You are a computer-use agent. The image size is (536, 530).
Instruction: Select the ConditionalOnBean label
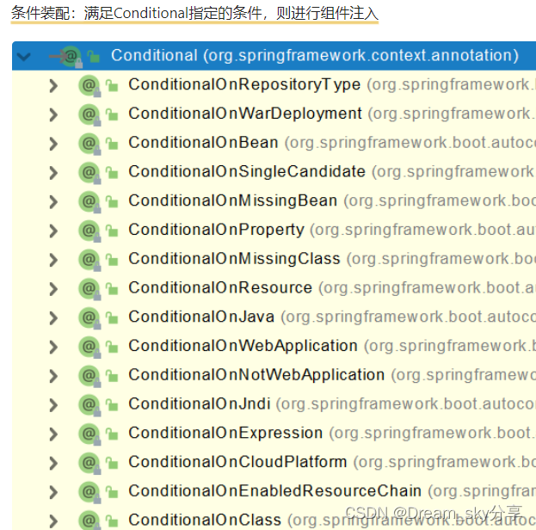(x=203, y=143)
